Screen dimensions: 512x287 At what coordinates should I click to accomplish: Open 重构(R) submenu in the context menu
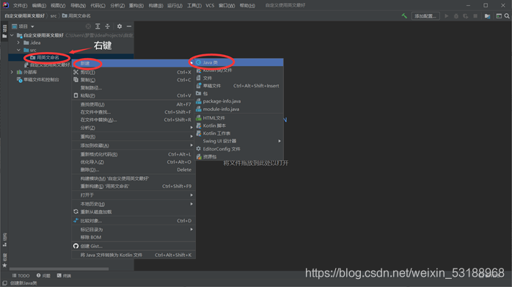click(x=134, y=137)
